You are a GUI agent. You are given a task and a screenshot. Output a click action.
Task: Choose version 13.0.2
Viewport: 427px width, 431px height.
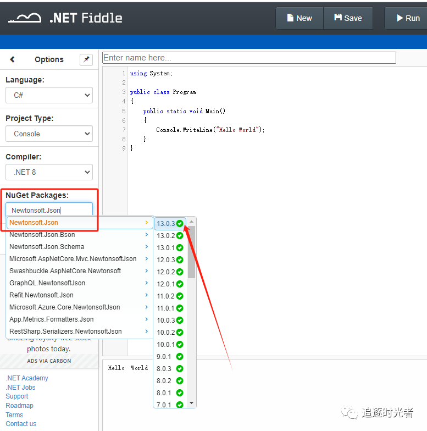(x=170, y=235)
